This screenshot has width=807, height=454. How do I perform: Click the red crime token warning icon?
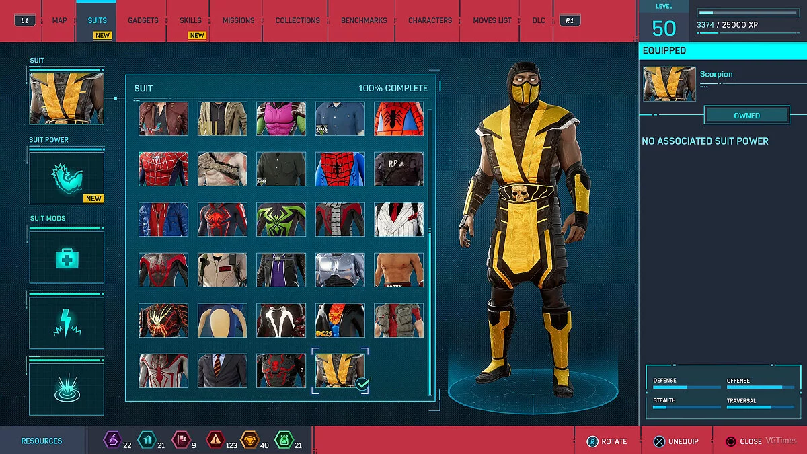tap(215, 441)
